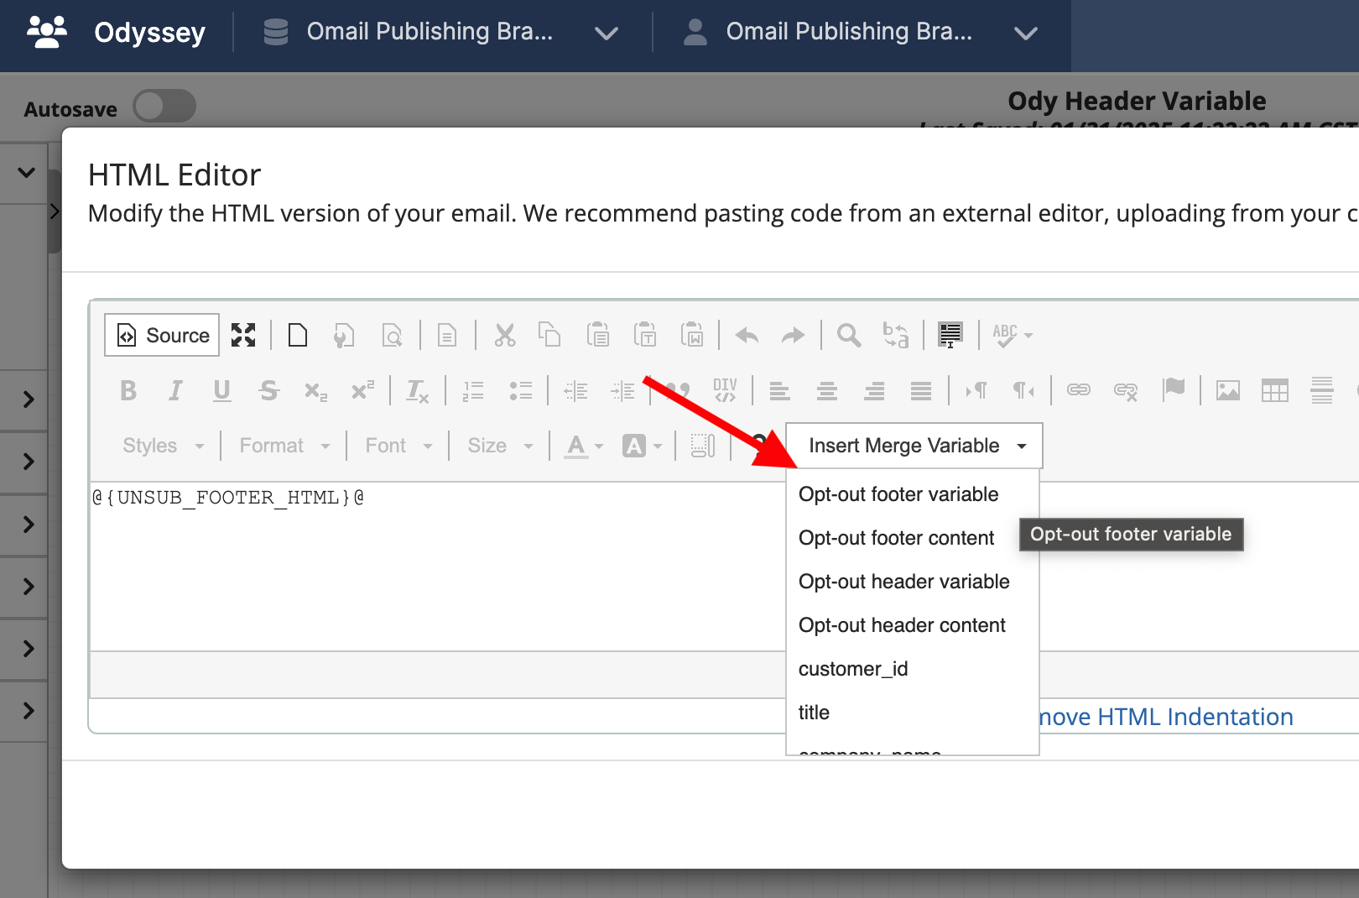The image size is (1359, 898).
Task: Select Opt-out header variable from the list
Action: click(x=903, y=582)
